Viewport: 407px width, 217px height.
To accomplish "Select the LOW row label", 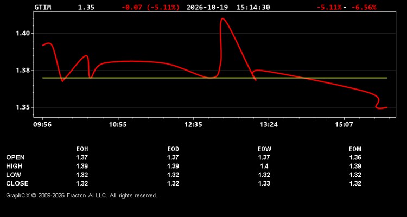I will click(x=14, y=175).
